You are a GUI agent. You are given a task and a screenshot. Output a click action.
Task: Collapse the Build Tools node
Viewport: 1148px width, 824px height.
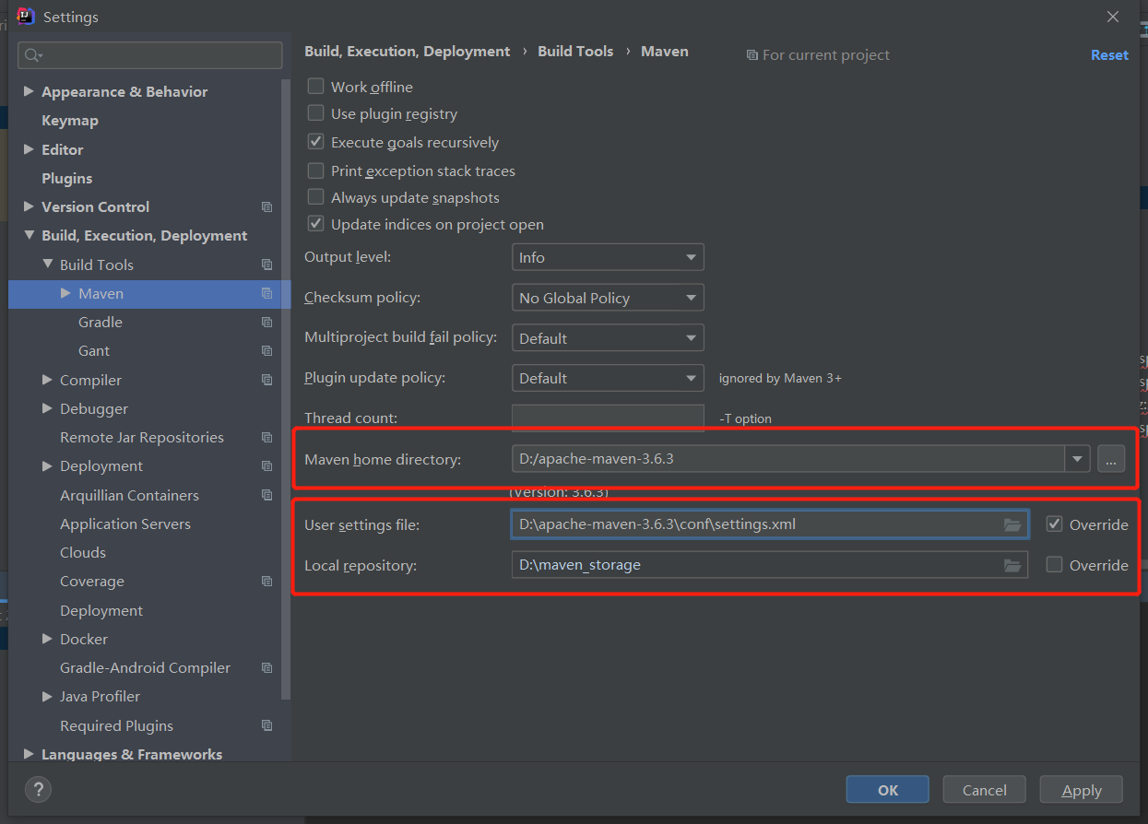[x=47, y=264]
